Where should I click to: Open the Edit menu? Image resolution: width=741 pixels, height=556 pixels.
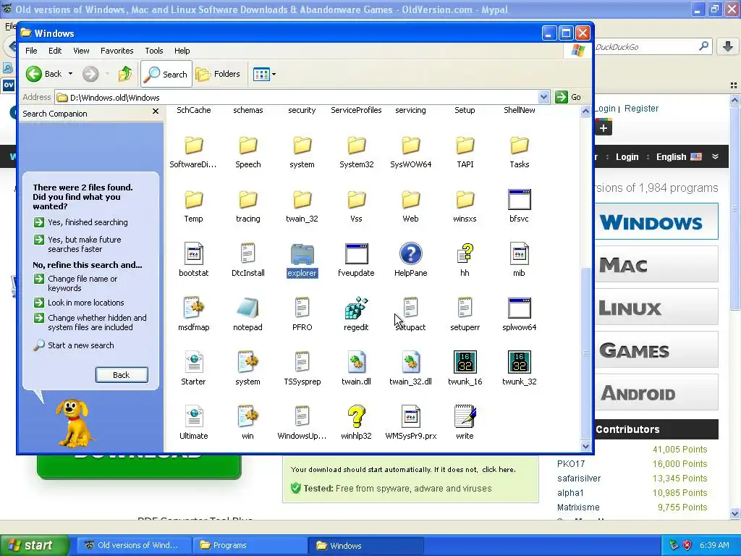[55, 51]
